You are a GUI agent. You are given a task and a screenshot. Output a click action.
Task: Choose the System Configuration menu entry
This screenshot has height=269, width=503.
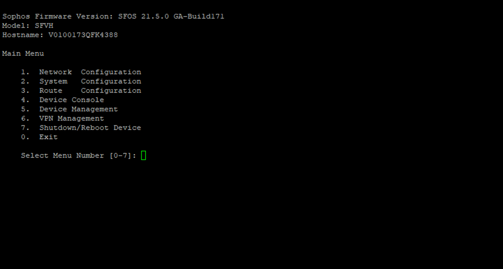click(x=81, y=82)
